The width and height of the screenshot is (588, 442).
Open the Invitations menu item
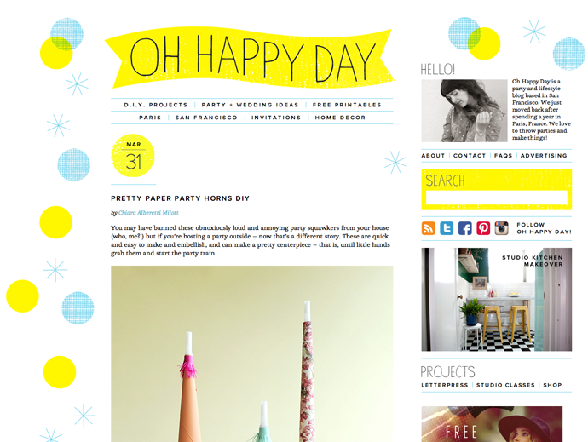pyautogui.click(x=276, y=118)
